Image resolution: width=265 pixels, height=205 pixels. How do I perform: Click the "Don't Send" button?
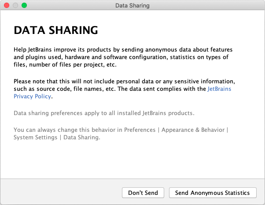click(x=143, y=193)
